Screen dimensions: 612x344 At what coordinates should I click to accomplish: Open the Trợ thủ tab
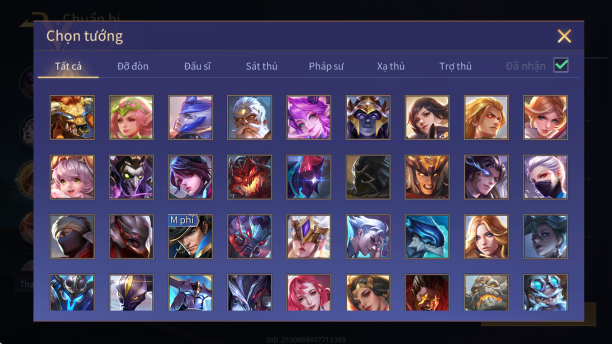(456, 66)
